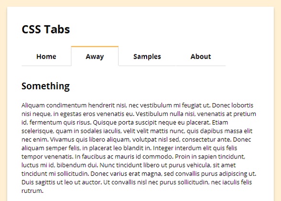Go to the About tab

click(201, 56)
